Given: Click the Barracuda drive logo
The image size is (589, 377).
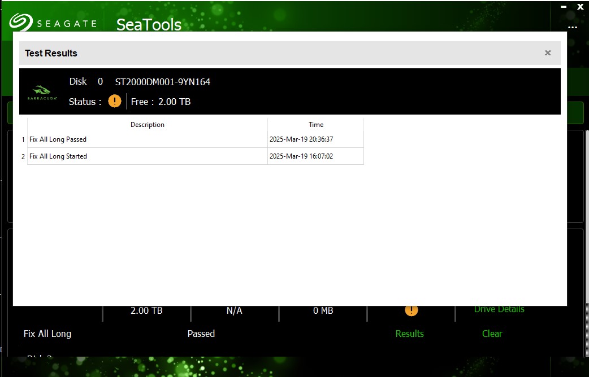Looking at the screenshot, I should coord(42,92).
